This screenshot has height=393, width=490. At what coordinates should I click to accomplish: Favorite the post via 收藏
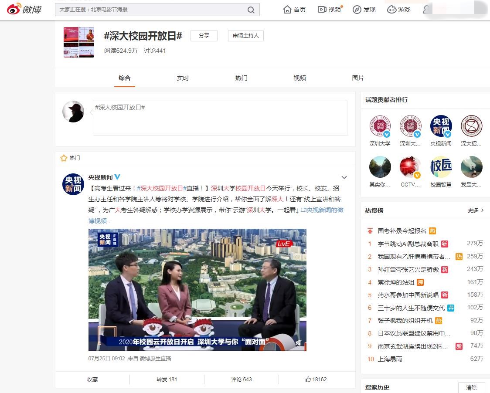pos(92,379)
